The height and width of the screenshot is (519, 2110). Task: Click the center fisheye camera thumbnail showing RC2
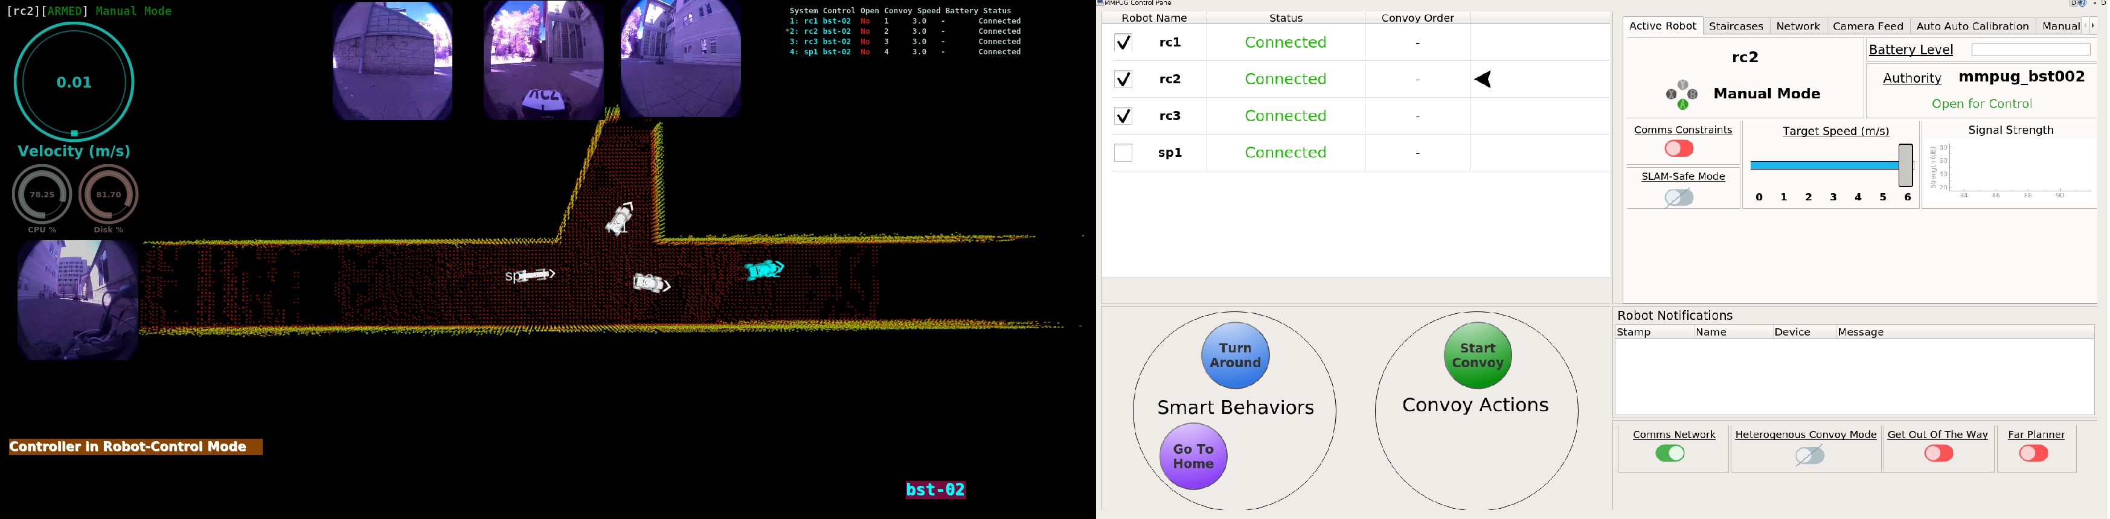543,60
